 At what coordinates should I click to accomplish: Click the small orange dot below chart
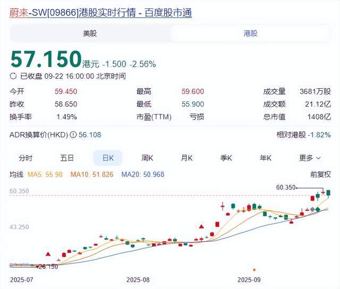tap(254, 269)
